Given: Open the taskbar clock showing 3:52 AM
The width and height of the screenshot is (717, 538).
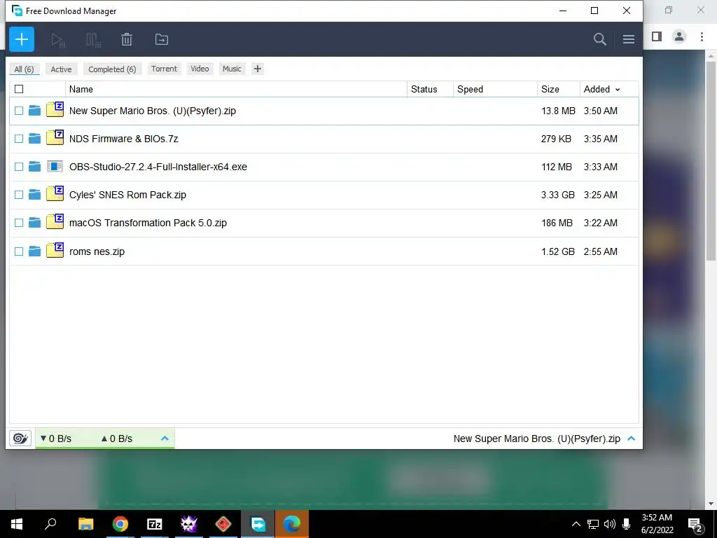Looking at the screenshot, I should point(657,524).
